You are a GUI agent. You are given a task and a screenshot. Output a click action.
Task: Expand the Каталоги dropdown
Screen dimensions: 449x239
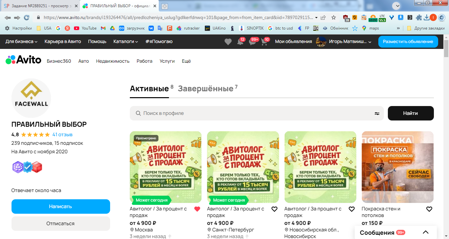(x=126, y=42)
